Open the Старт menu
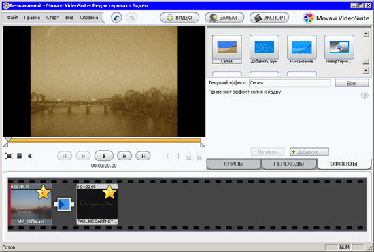This screenshot has height=252, width=374. pos(52,18)
